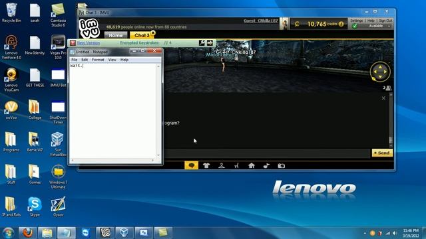Open the music note icon in IMVU toolbar
Screen dimensions: 426x239
point(266,165)
